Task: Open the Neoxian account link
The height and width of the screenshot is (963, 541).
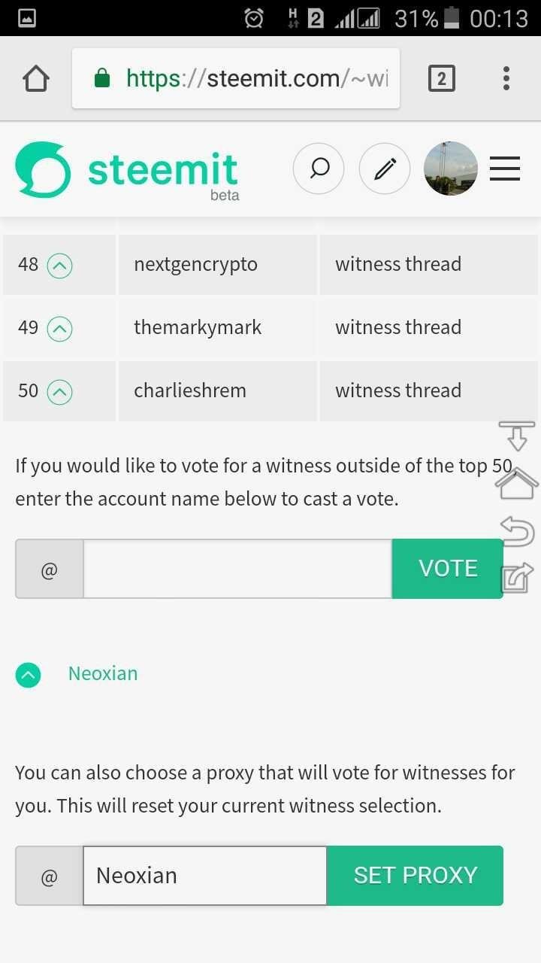Action: (x=103, y=674)
